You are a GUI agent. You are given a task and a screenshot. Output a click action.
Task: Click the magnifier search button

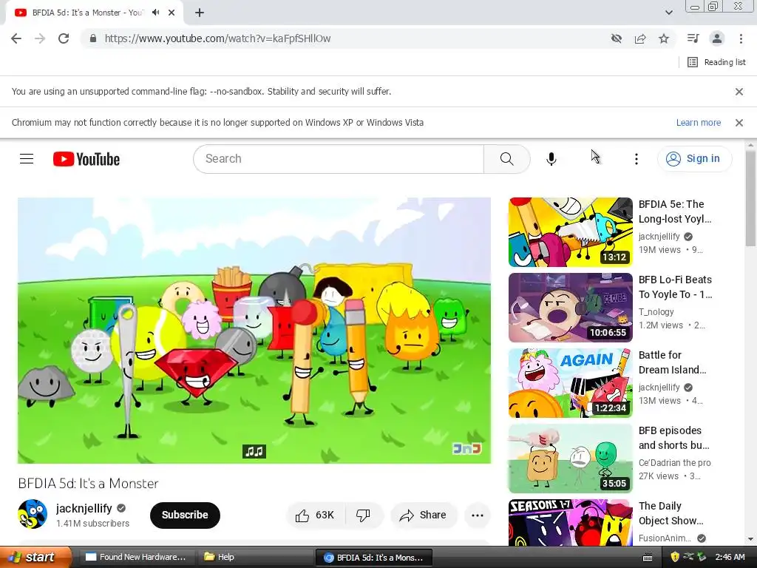point(507,159)
